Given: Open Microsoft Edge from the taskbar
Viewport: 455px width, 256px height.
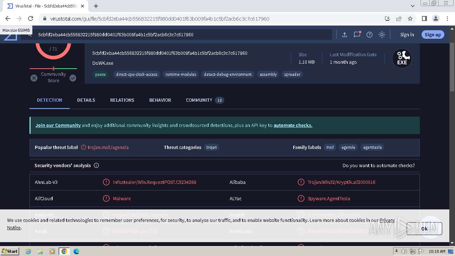Looking at the screenshot, I should 76,251.
